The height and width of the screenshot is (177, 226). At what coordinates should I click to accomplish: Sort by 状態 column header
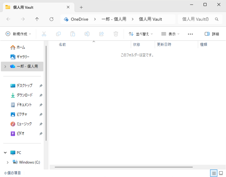(x=143, y=44)
